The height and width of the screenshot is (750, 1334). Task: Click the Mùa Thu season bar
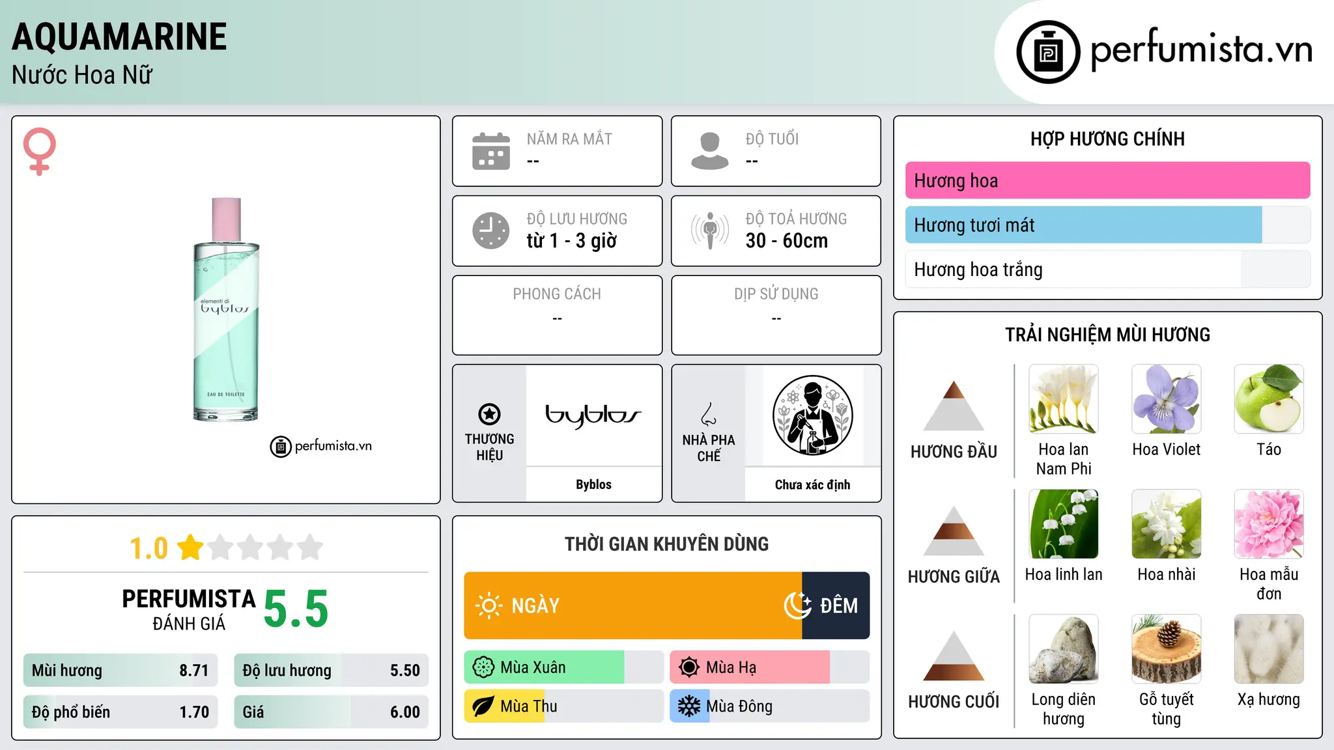563,706
